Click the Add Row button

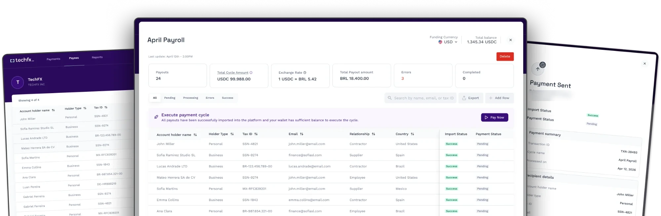pos(499,98)
